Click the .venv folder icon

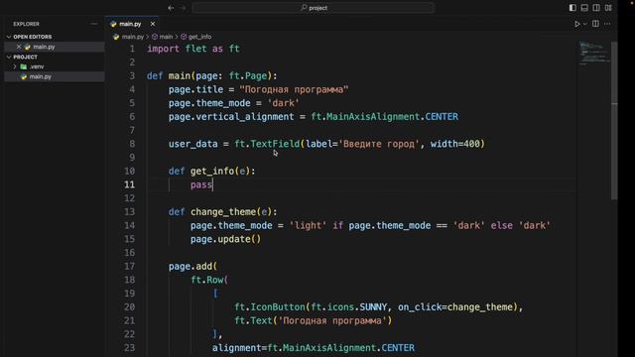(24, 66)
